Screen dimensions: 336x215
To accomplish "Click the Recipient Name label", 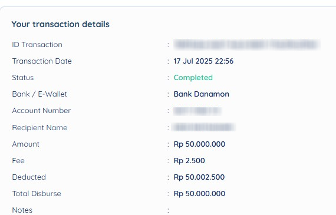I will 39,128.
